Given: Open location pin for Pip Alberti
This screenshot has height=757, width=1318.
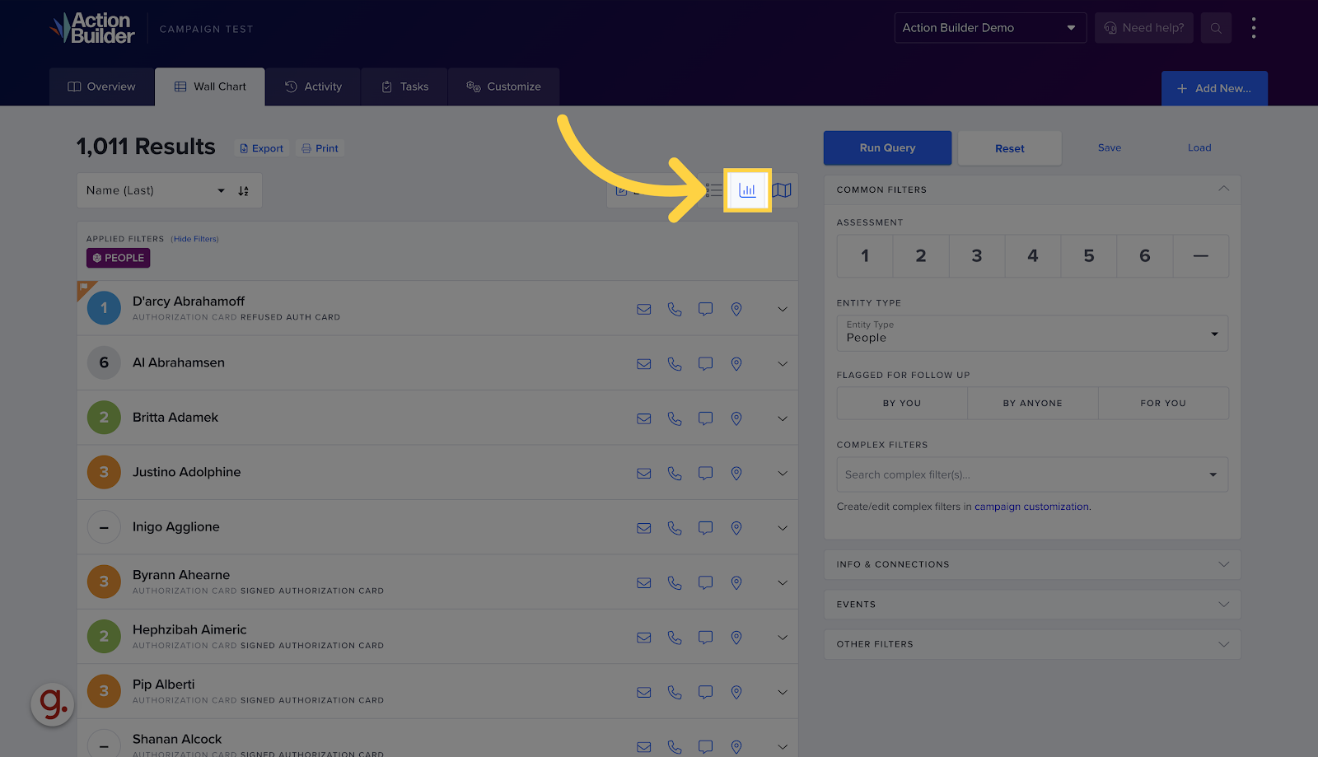Looking at the screenshot, I should [736, 692].
